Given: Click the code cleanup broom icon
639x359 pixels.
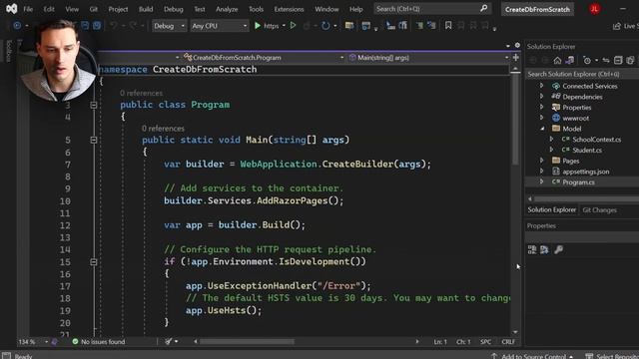Looking at the screenshot, I should click(169, 341).
